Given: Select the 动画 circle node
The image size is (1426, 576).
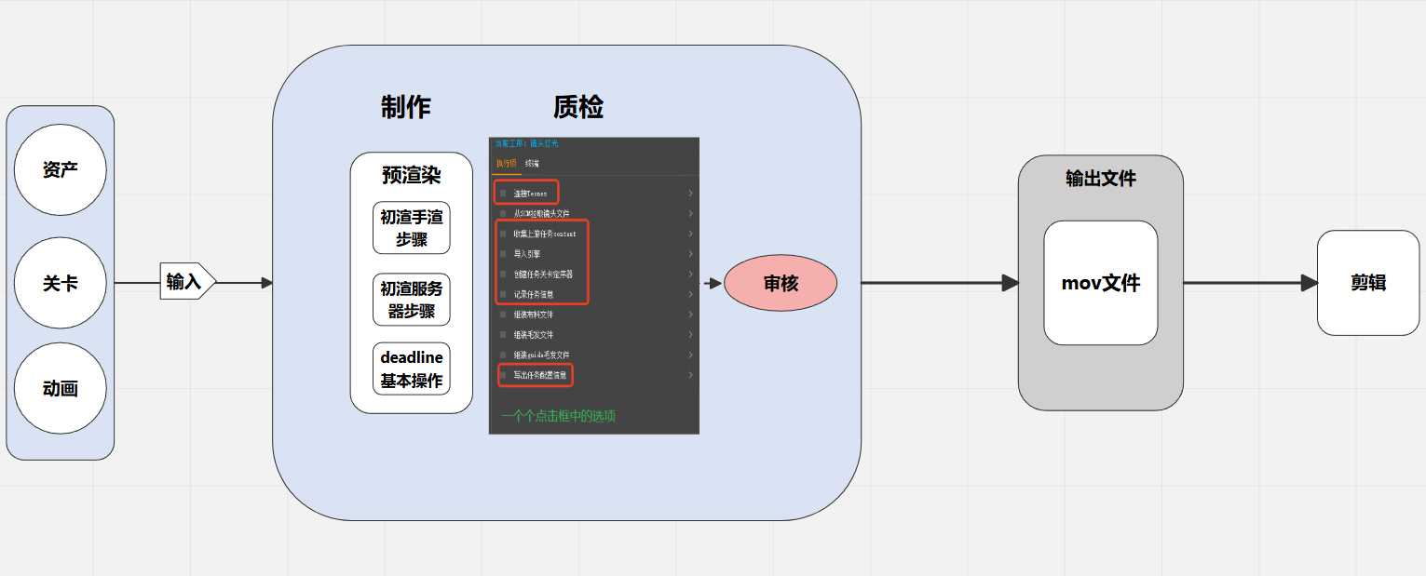Looking at the screenshot, I should tap(61, 388).
